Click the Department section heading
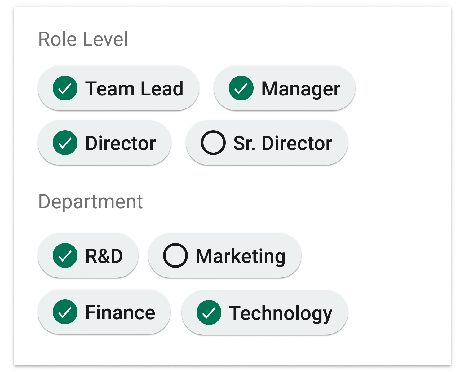The height and width of the screenshot is (372, 465). [x=90, y=202]
